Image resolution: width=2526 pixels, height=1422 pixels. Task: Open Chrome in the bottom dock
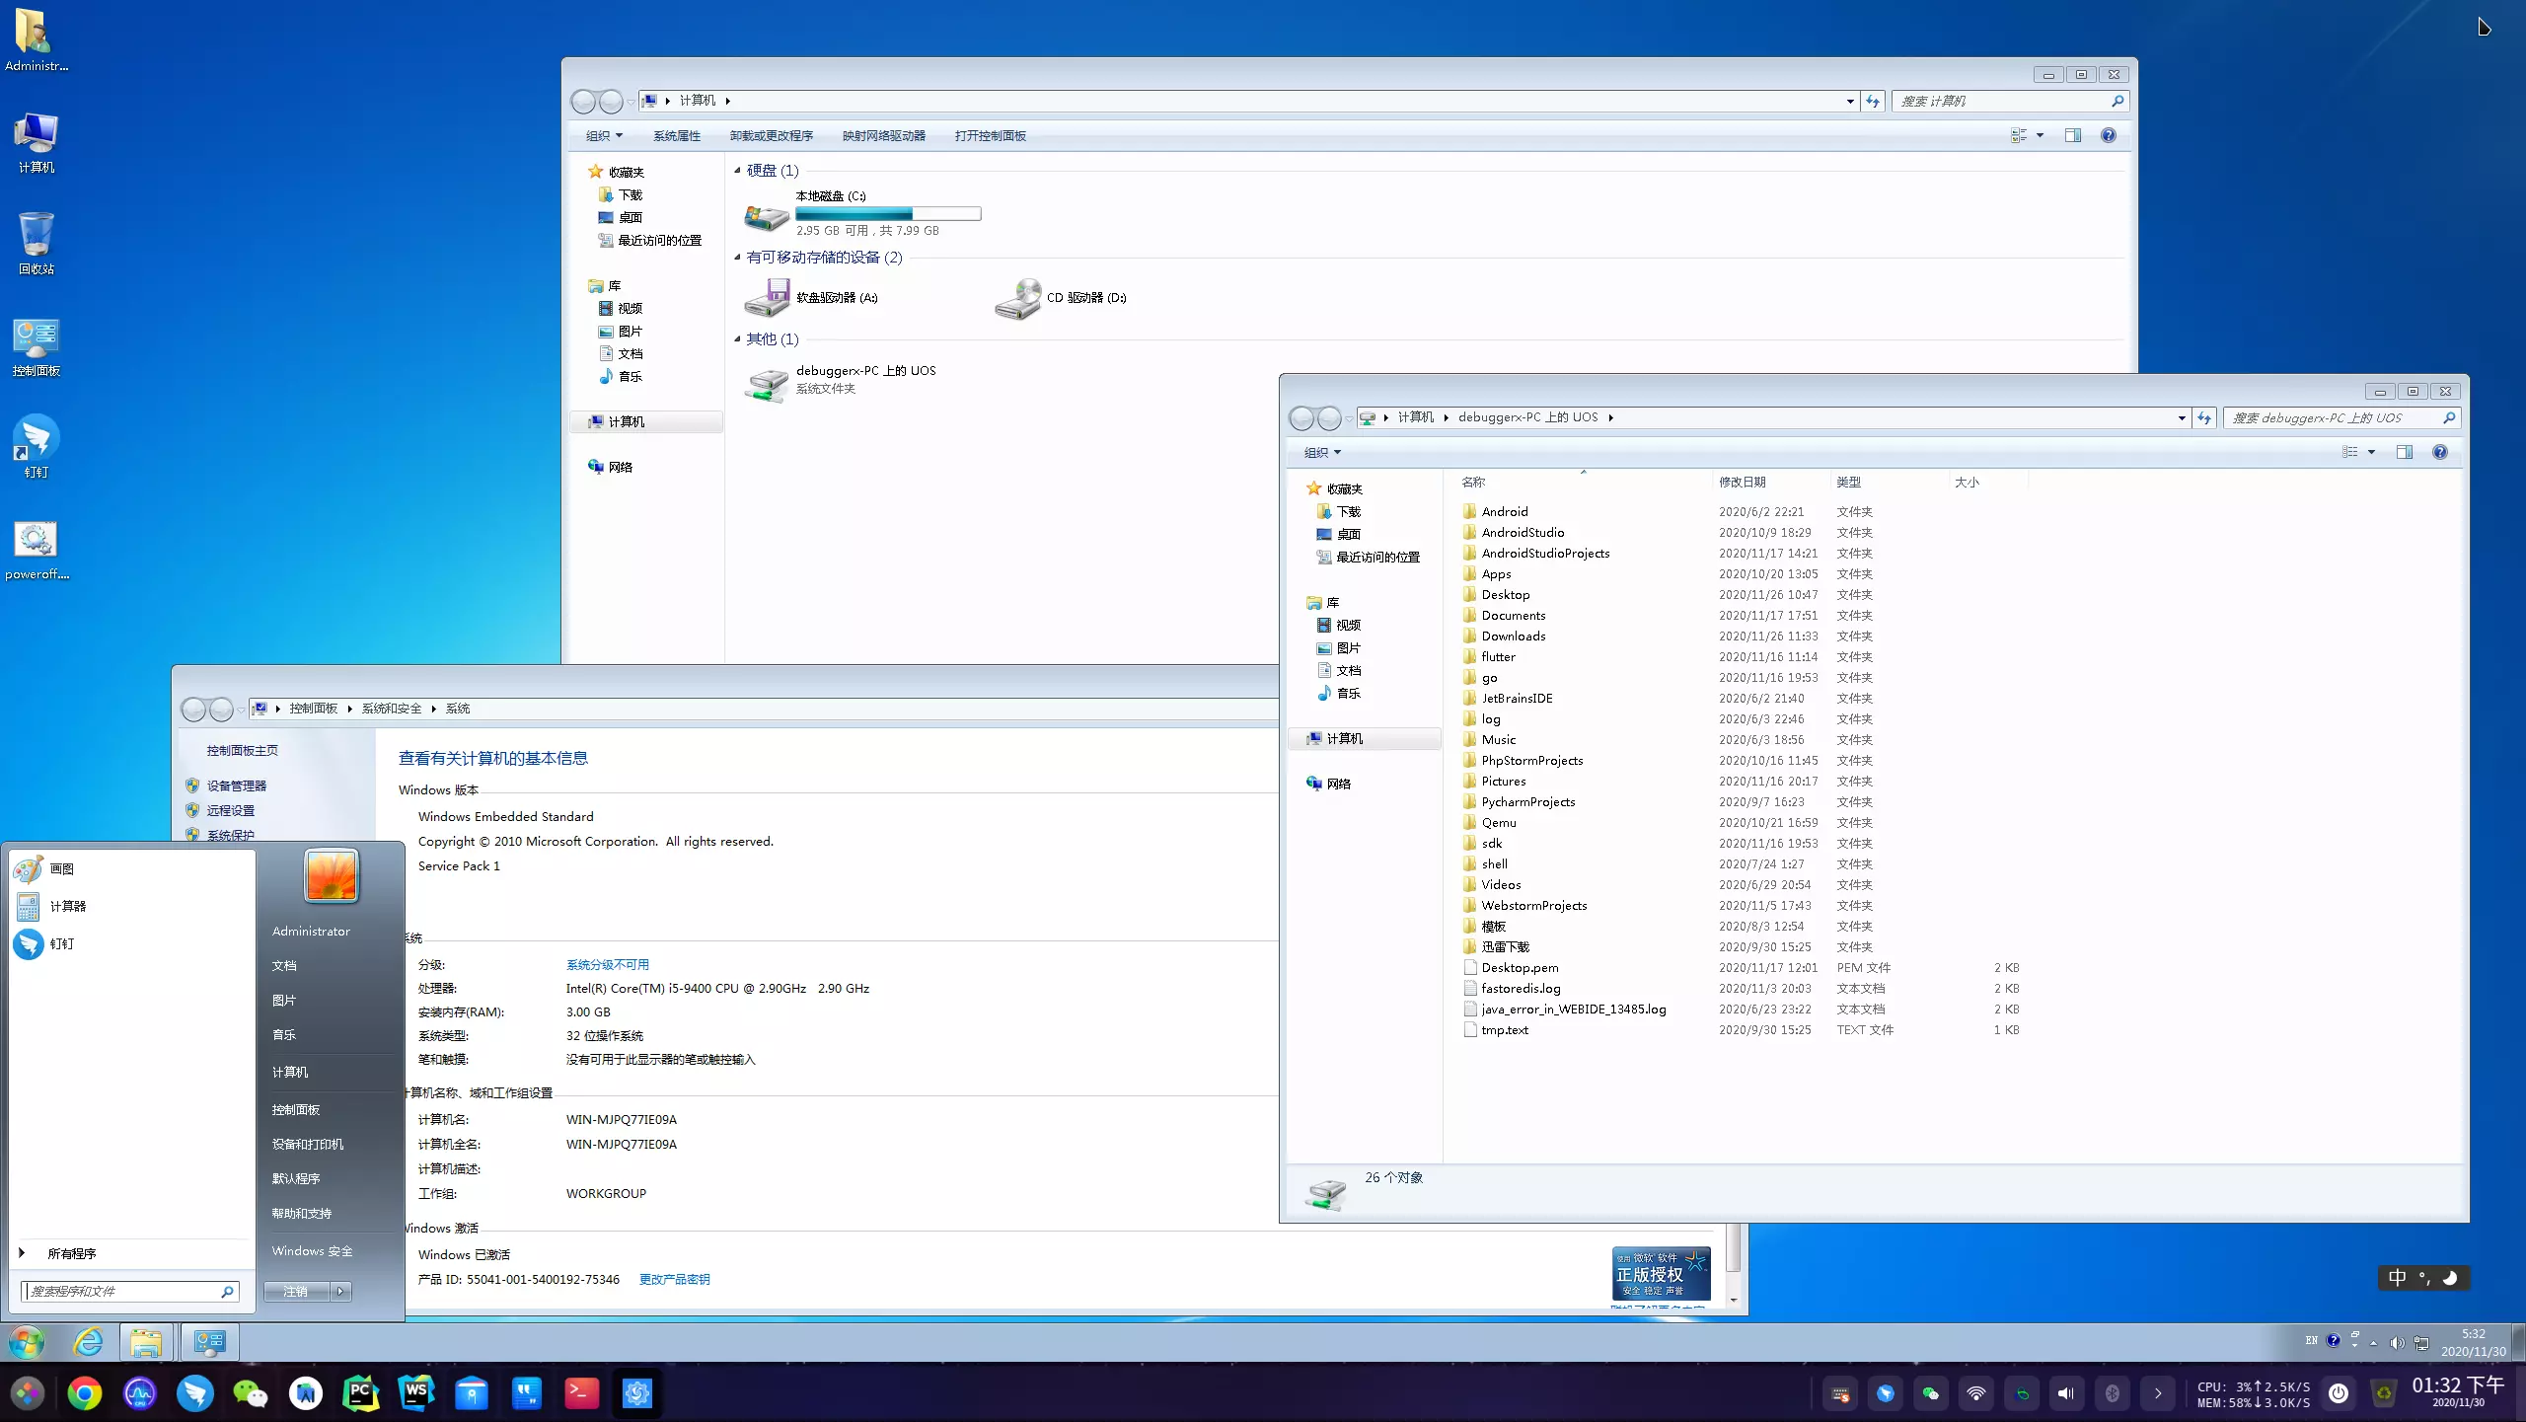click(85, 1393)
